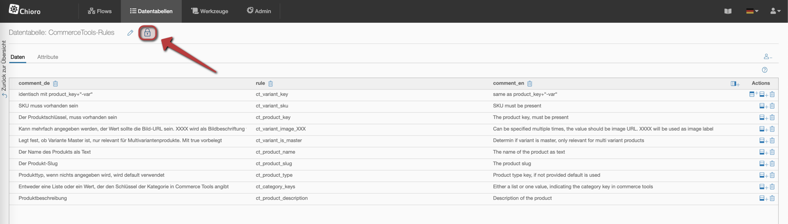Delete the comment_en column
788x224 pixels.
530,84
